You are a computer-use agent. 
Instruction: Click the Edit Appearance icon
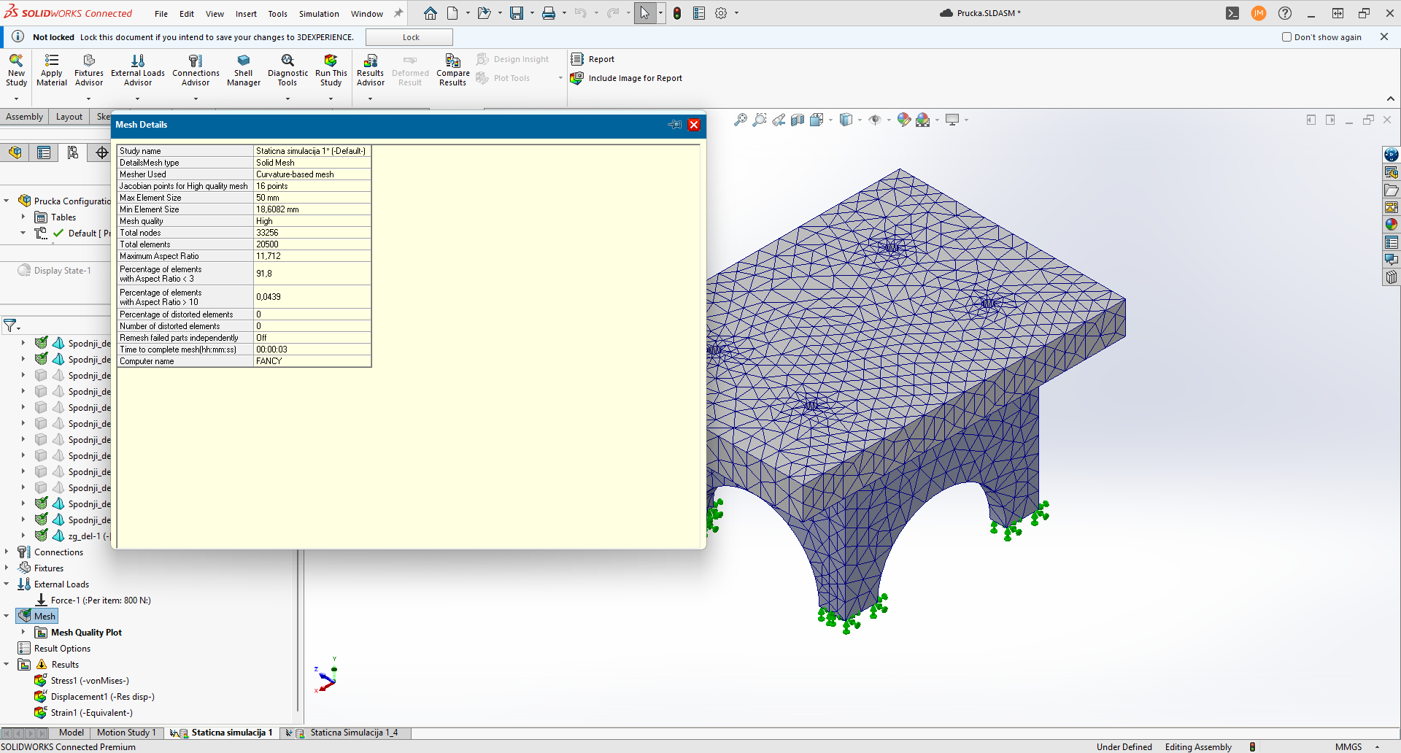coord(904,120)
